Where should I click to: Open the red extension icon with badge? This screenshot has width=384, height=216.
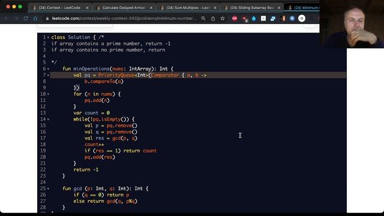click(x=244, y=19)
